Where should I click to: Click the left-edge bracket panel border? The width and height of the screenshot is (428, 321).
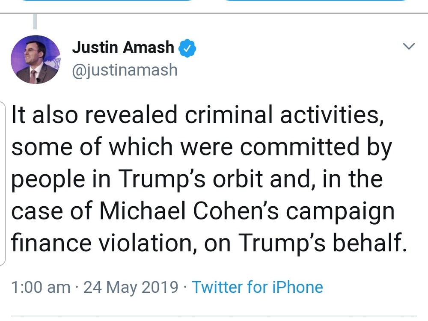(4, 184)
